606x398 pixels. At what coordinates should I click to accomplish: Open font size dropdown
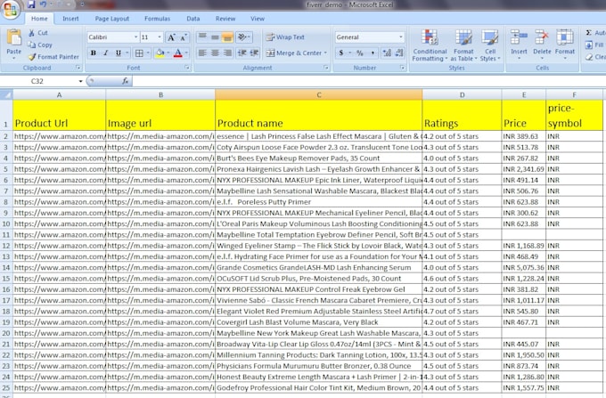point(160,37)
